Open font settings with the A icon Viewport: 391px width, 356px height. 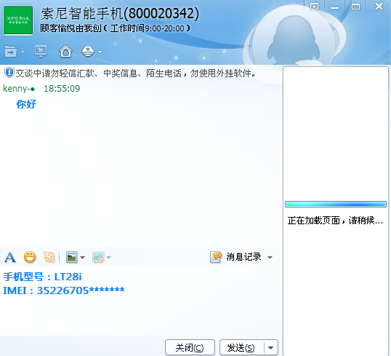(x=10, y=257)
